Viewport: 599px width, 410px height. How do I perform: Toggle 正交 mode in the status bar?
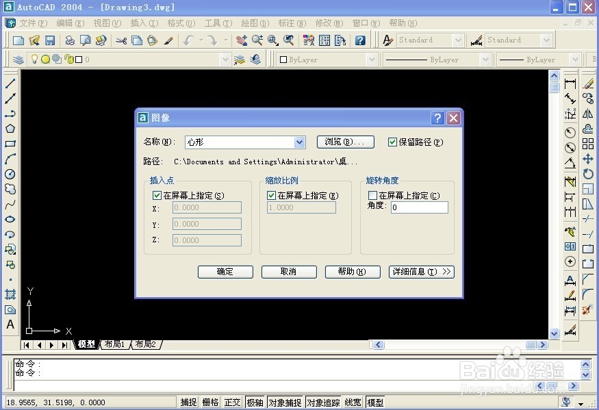tap(232, 402)
